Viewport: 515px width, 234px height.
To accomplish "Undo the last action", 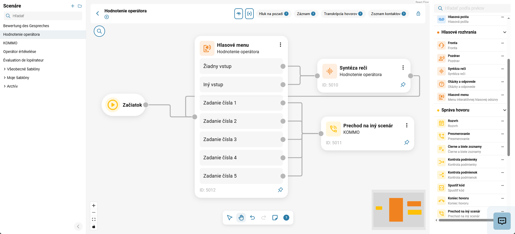I will pyautogui.click(x=252, y=218).
